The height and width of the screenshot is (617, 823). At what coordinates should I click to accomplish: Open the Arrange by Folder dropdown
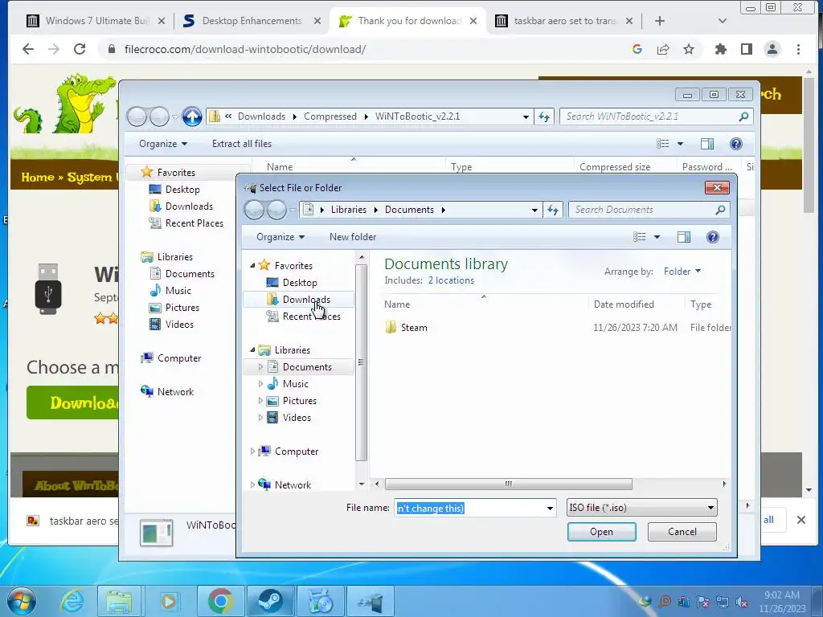click(x=682, y=272)
